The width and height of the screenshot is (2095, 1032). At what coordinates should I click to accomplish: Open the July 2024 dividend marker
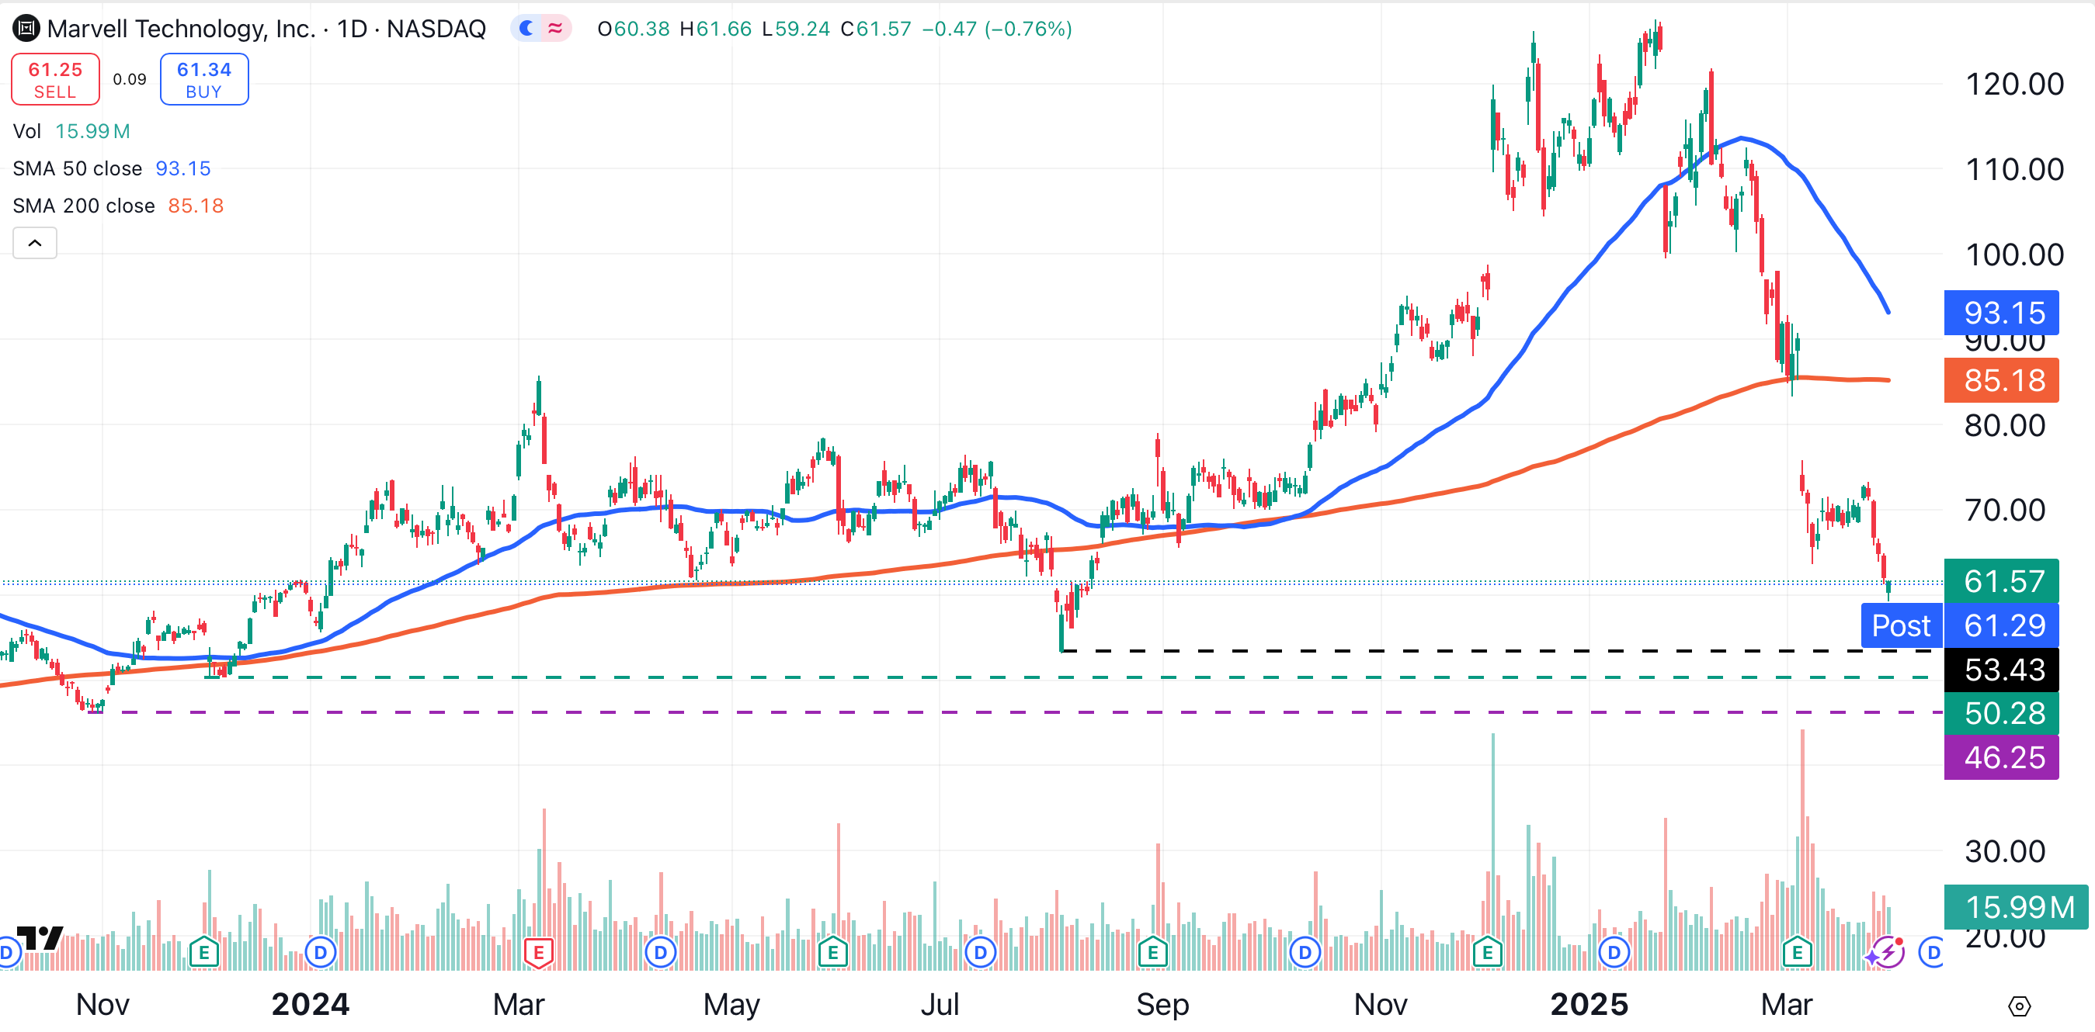[980, 951]
